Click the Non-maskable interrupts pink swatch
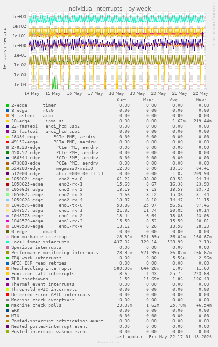Viewport: 218px width, 347px height. click(7, 237)
